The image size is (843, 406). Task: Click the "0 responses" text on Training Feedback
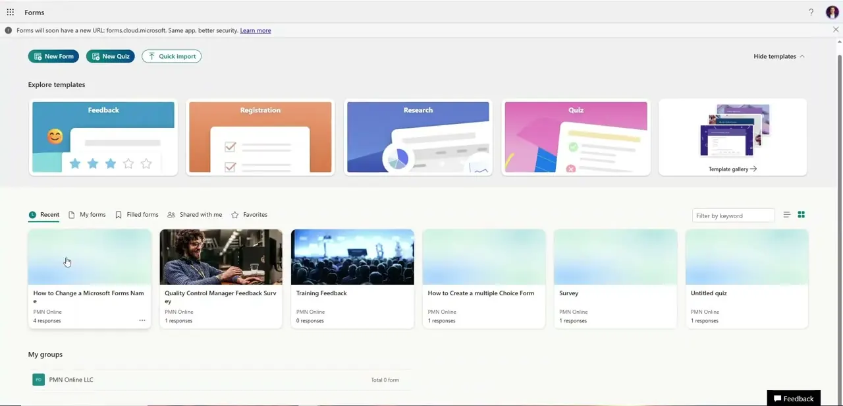310,321
